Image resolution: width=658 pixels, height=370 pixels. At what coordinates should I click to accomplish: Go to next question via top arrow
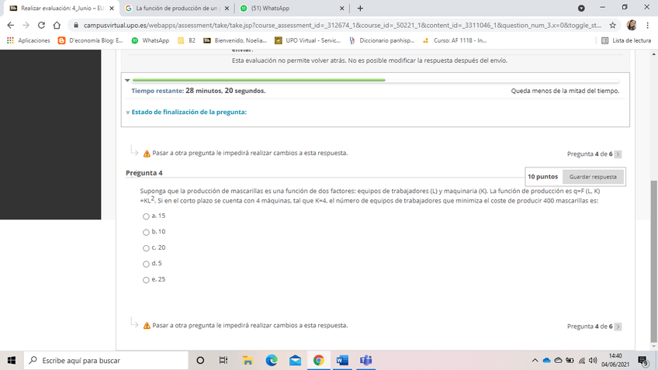point(618,154)
